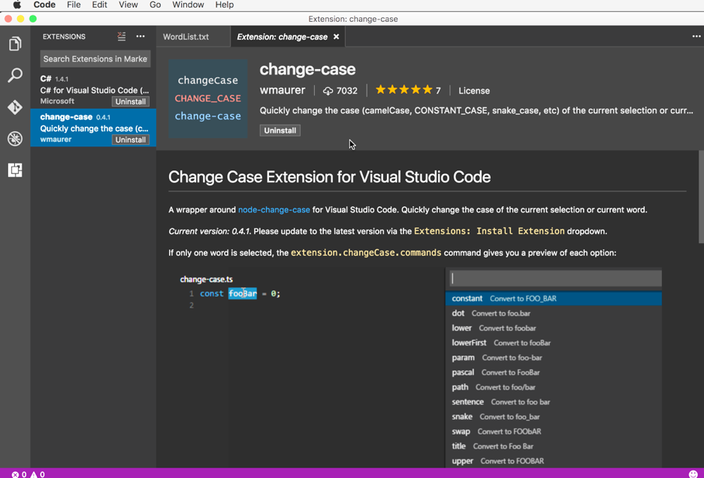Open the Git source control icon
This screenshot has height=478, width=704.
(x=15, y=107)
